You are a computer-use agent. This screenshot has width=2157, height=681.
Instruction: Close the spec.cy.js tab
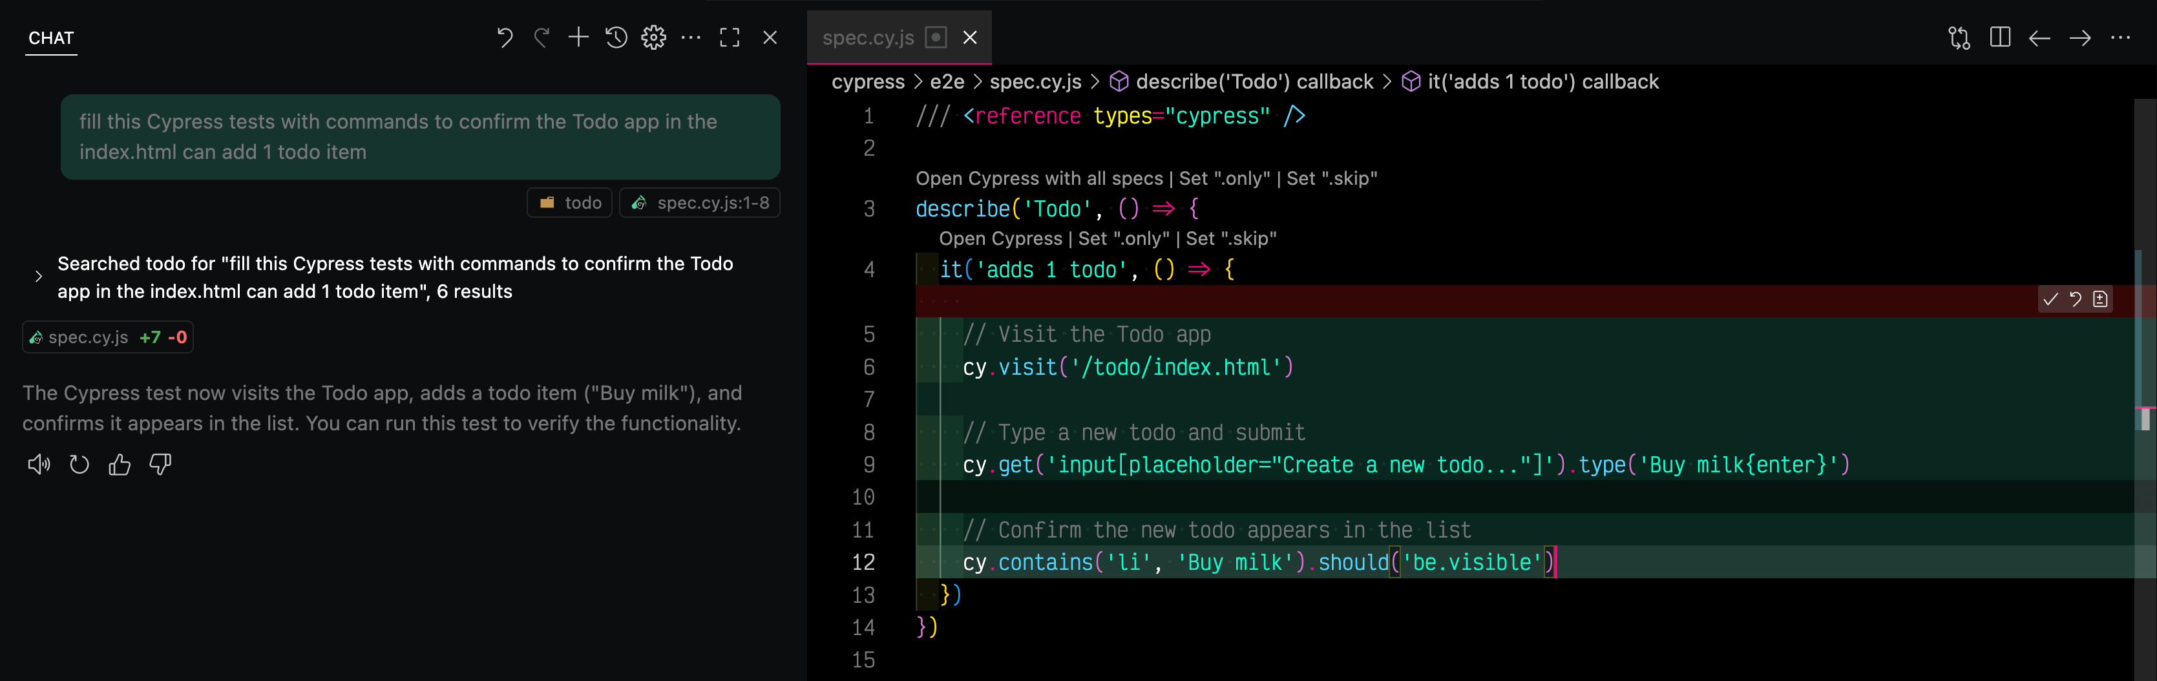point(970,37)
